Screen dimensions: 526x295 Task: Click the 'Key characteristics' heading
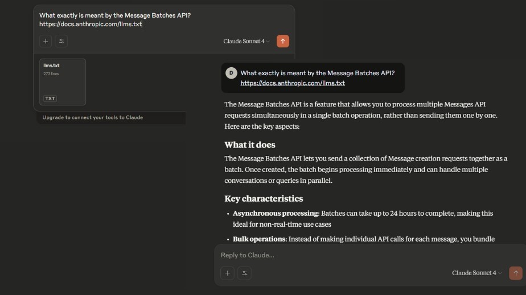click(264, 198)
